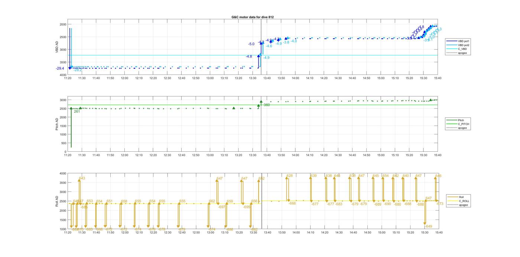Screen dimensions: 520x257
Task: Click the "662" roll data label
Action: point(212,201)
